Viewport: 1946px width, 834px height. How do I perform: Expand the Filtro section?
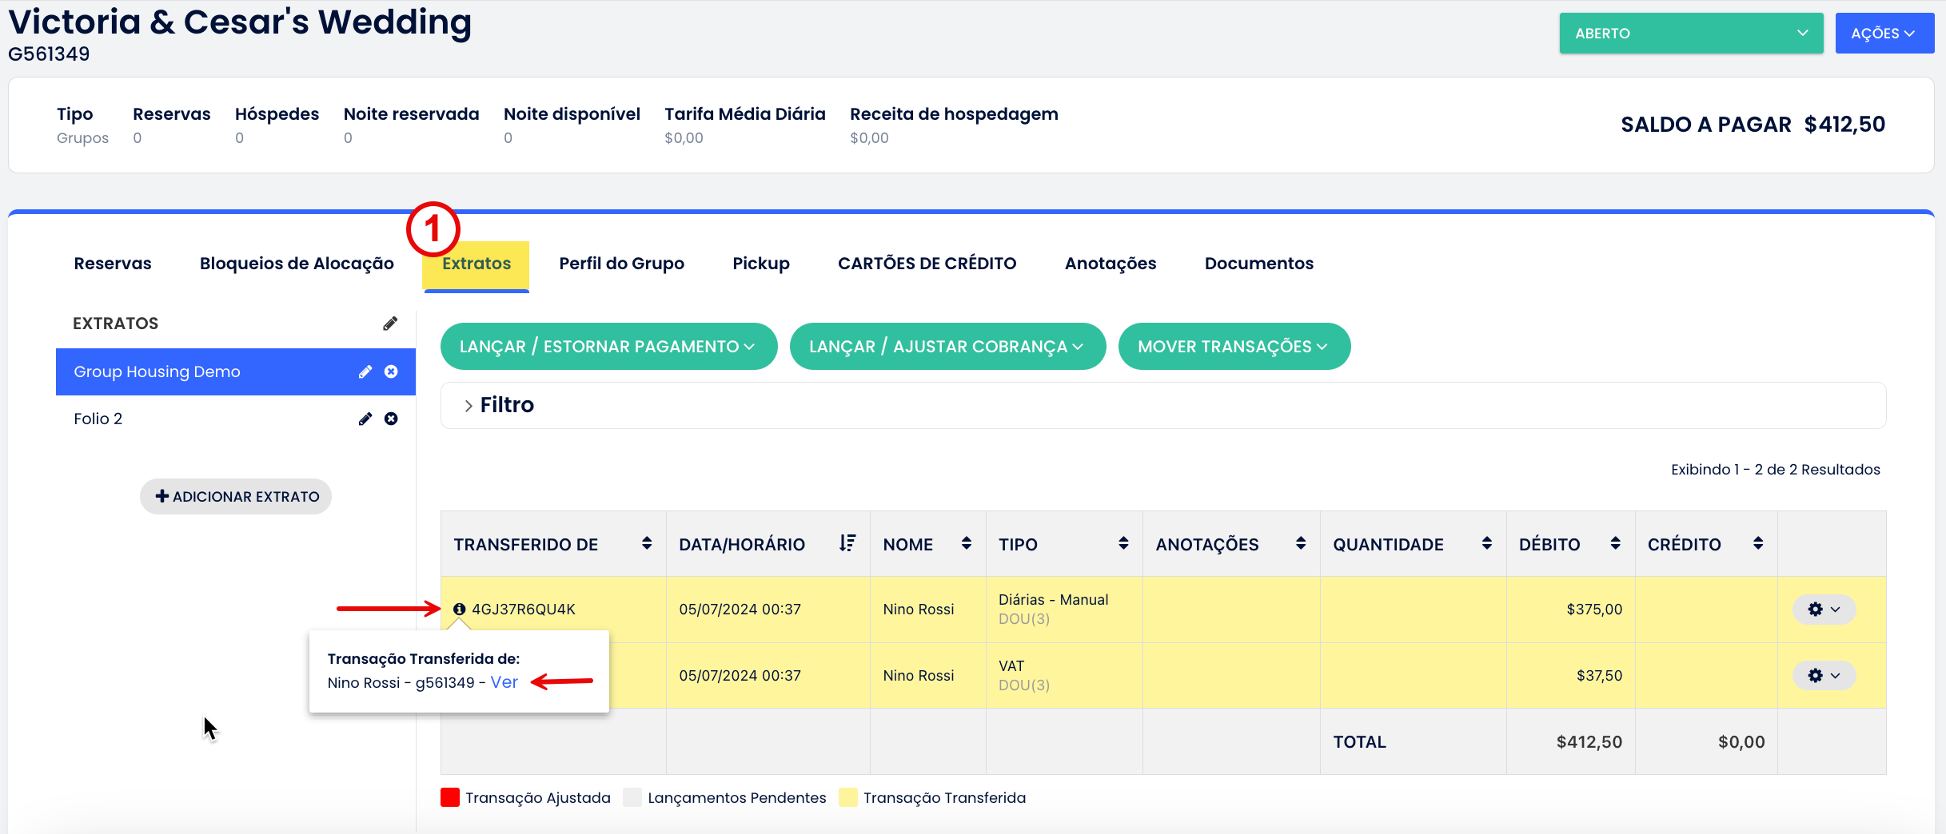pyautogui.click(x=500, y=406)
